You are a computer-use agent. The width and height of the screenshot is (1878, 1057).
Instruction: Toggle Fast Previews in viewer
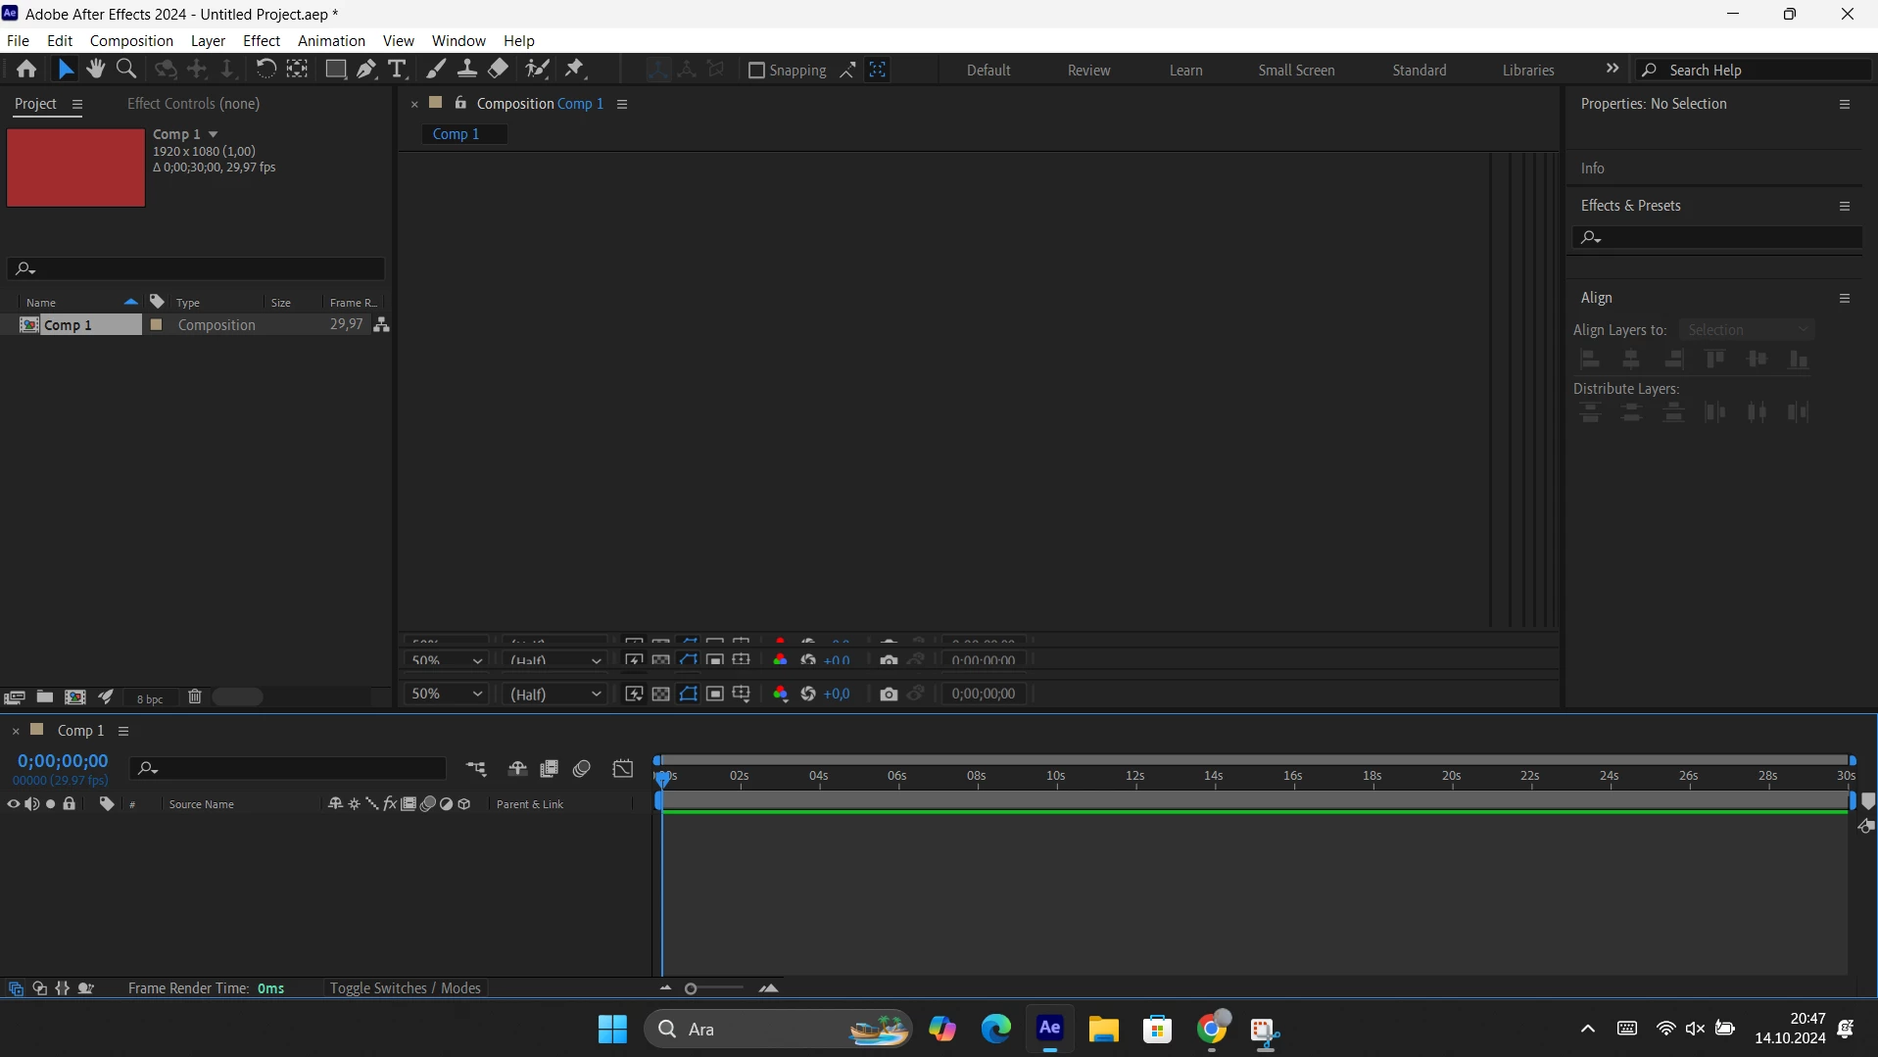(x=634, y=694)
